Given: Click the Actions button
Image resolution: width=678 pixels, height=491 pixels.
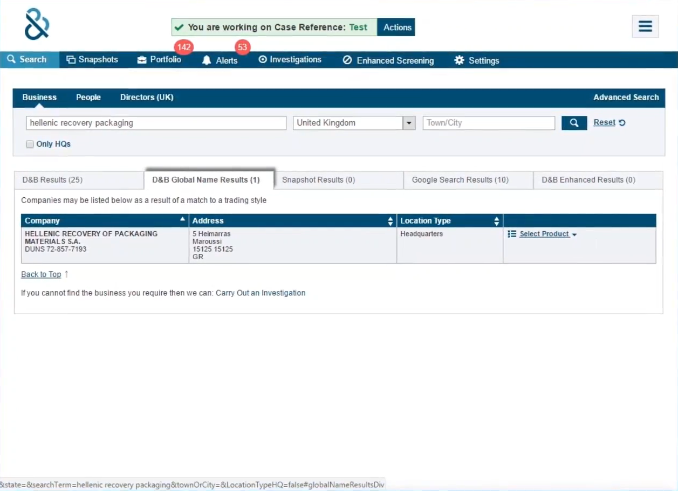Looking at the screenshot, I should click(x=397, y=27).
